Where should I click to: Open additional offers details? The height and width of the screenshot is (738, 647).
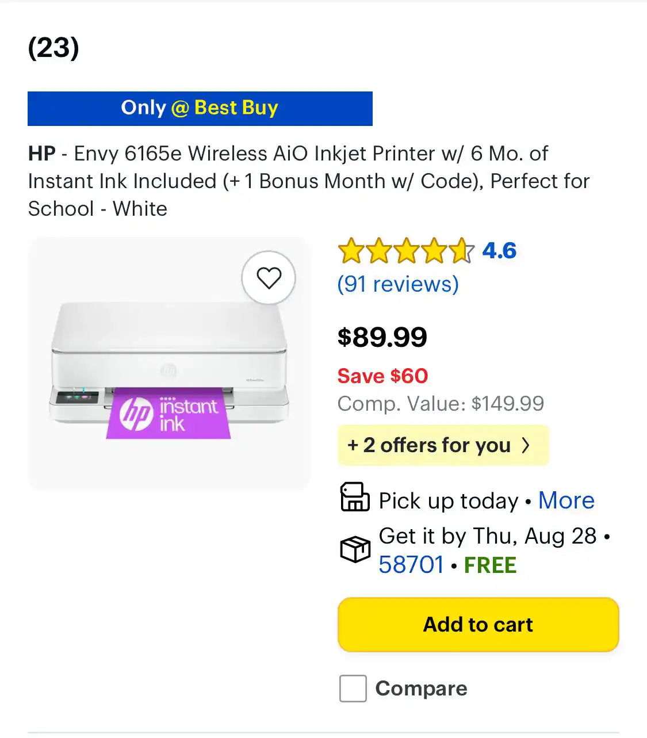pyautogui.click(x=443, y=445)
